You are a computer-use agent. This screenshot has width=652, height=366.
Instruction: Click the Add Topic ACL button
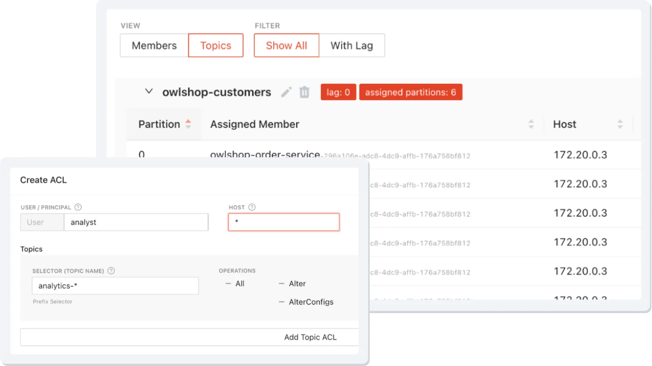point(310,337)
